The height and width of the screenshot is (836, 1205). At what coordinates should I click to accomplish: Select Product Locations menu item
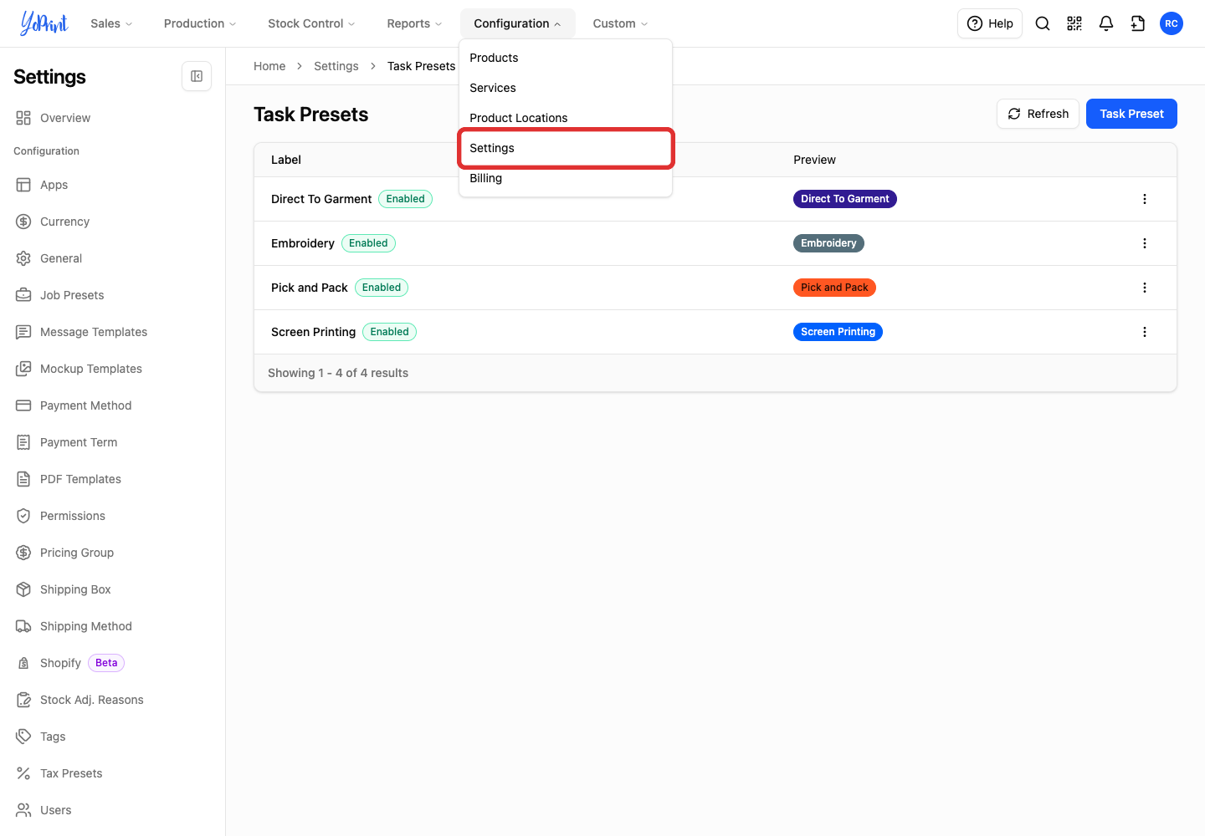(566, 118)
